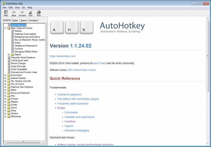Click the Sound folder icon
Screen dimensions: 211x147
(x=9, y=108)
